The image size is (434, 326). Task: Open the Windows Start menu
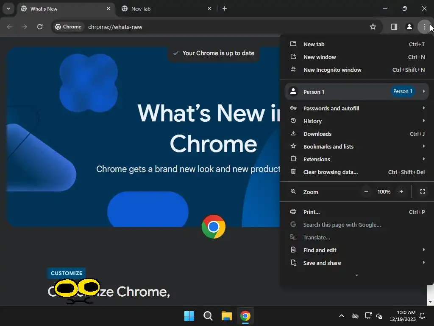click(x=189, y=316)
